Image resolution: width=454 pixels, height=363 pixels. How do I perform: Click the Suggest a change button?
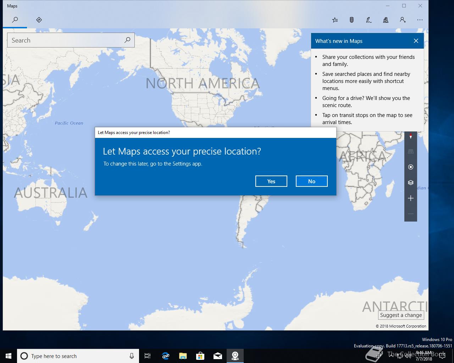click(x=401, y=315)
